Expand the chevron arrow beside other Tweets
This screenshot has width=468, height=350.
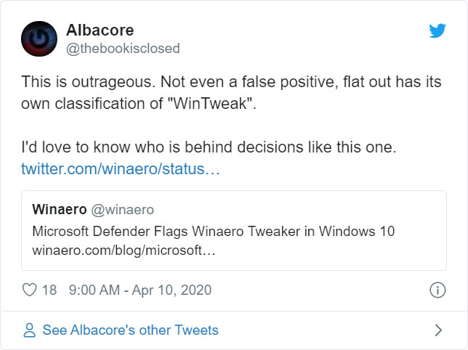pos(438,330)
